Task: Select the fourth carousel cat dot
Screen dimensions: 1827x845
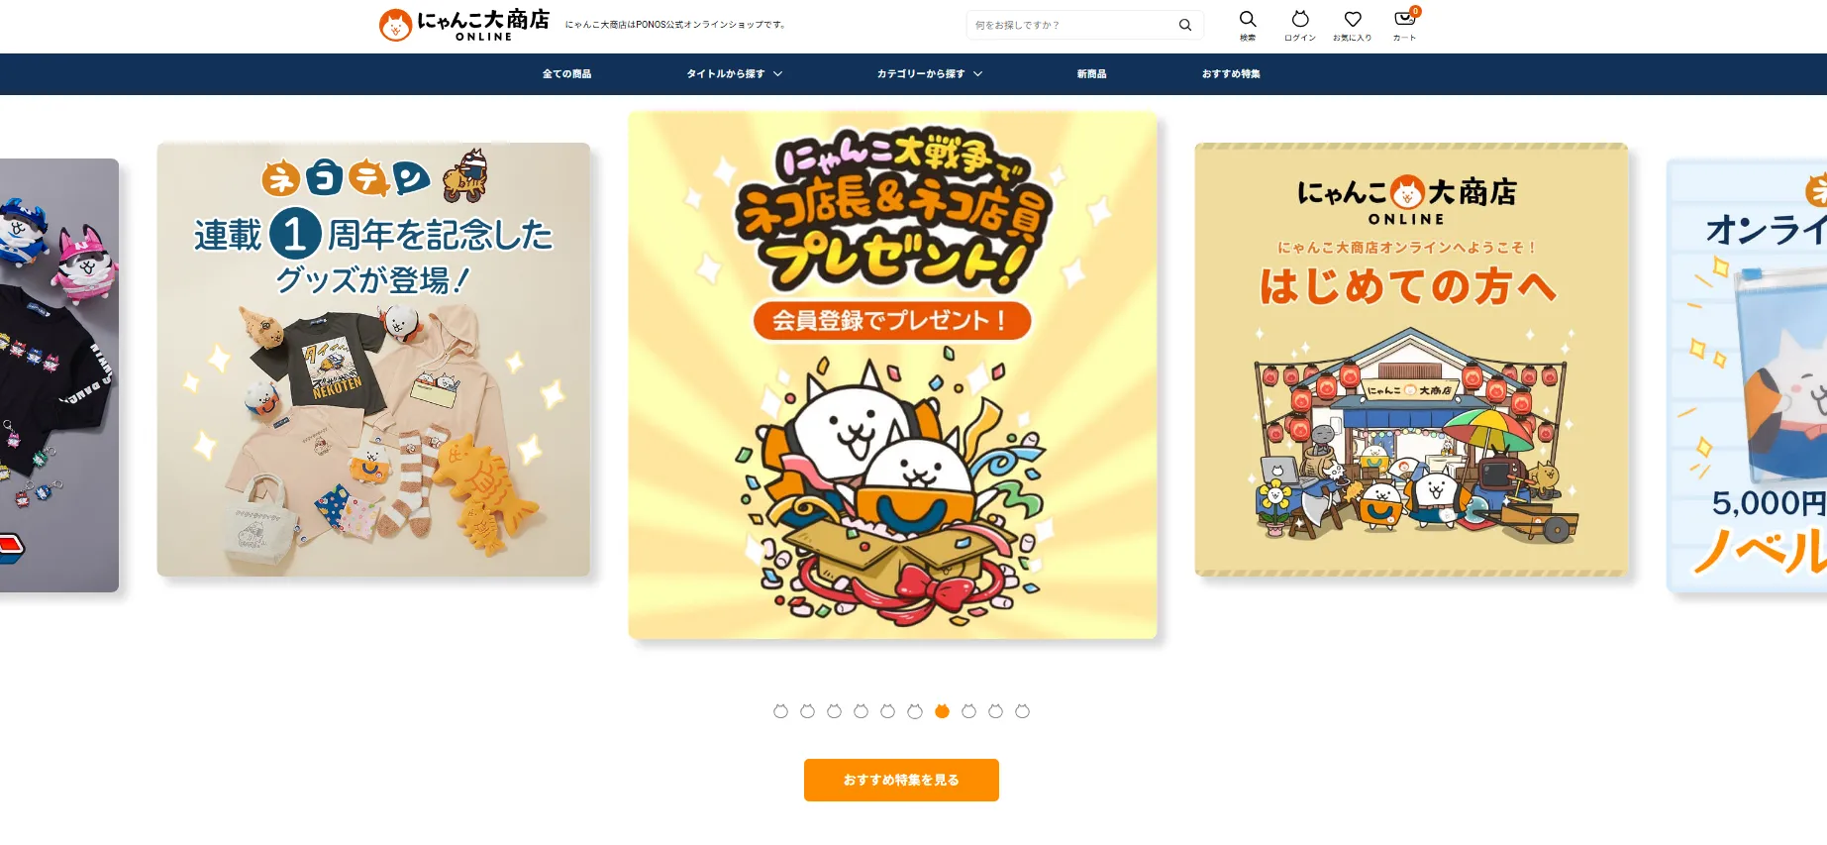Action: (x=861, y=711)
